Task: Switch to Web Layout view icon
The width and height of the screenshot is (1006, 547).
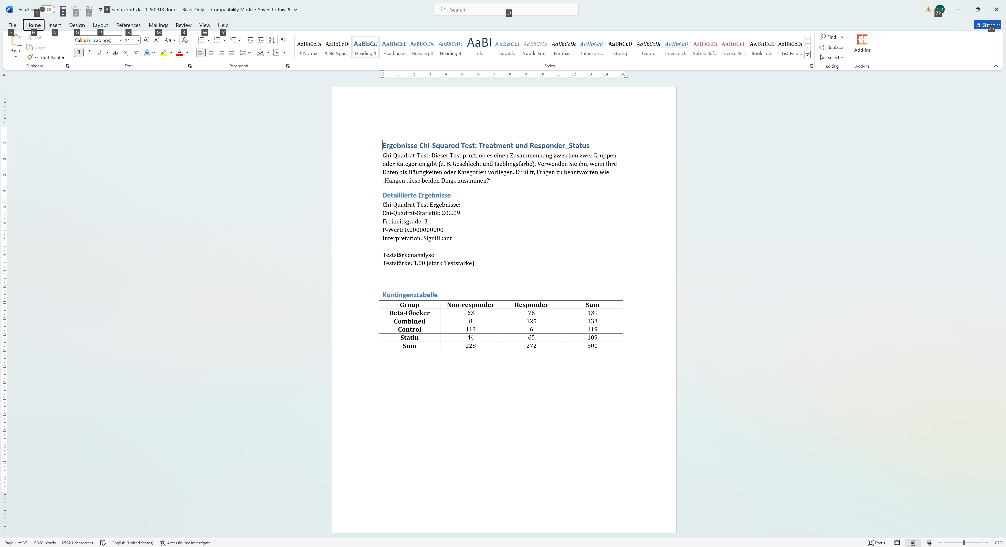Action: pyautogui.click(x=928, y=543)
